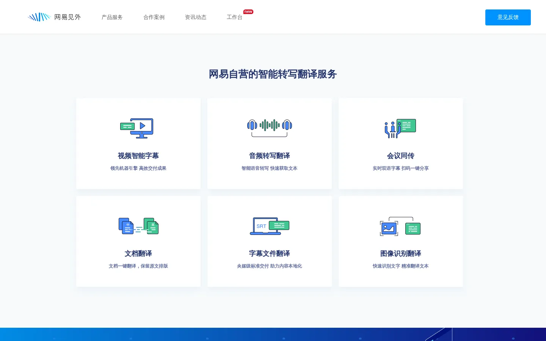Image resolution: width=546 pixels, height=341 pixels.
Task: Click the 字幕文件翻译 SRT laptop icon
Action: [x=270, y=226]
